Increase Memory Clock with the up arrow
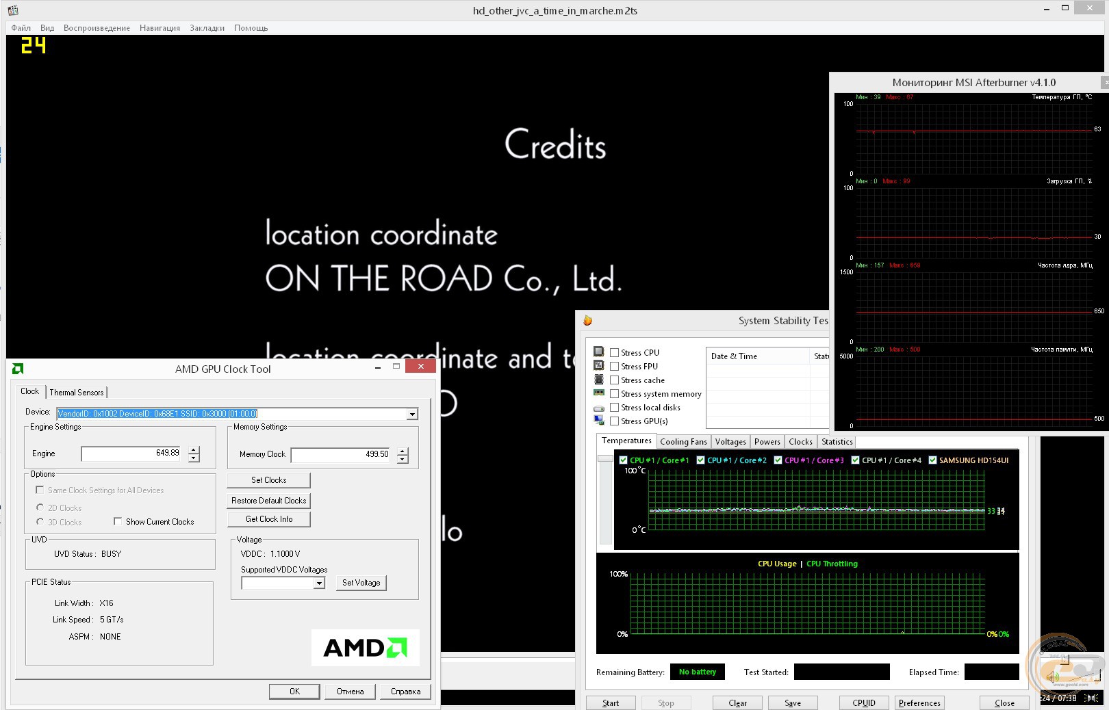 coord(403,451)
